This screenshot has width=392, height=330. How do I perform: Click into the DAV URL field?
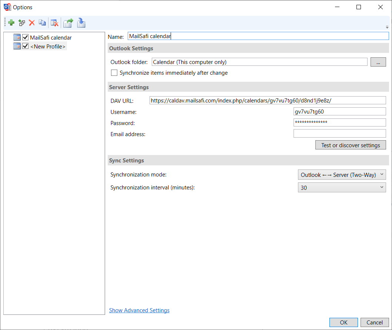[x=268, y=100]
